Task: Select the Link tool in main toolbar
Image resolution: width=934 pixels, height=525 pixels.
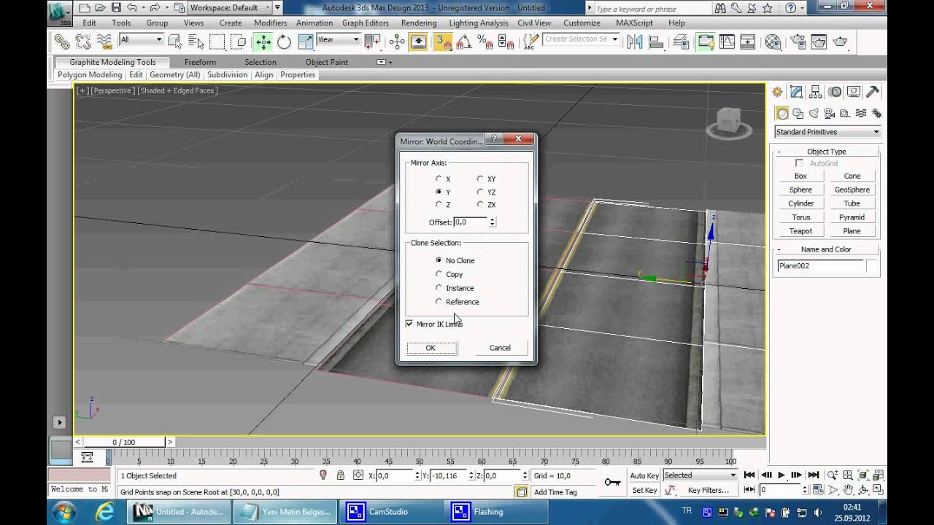Action: tap(62, 42)
